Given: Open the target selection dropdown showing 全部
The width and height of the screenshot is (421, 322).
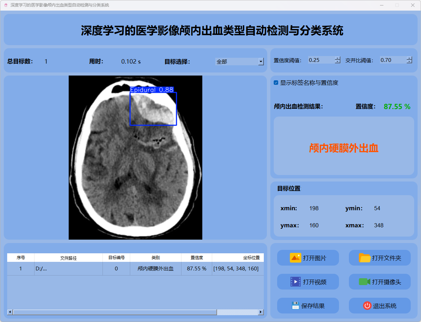Looking at the screenshot, I should click(x=240, y=62).
